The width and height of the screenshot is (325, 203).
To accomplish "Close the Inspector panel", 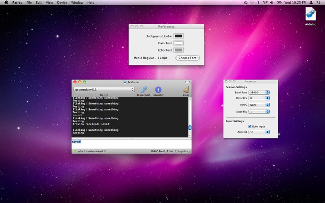I will click(x=226, y=82).
